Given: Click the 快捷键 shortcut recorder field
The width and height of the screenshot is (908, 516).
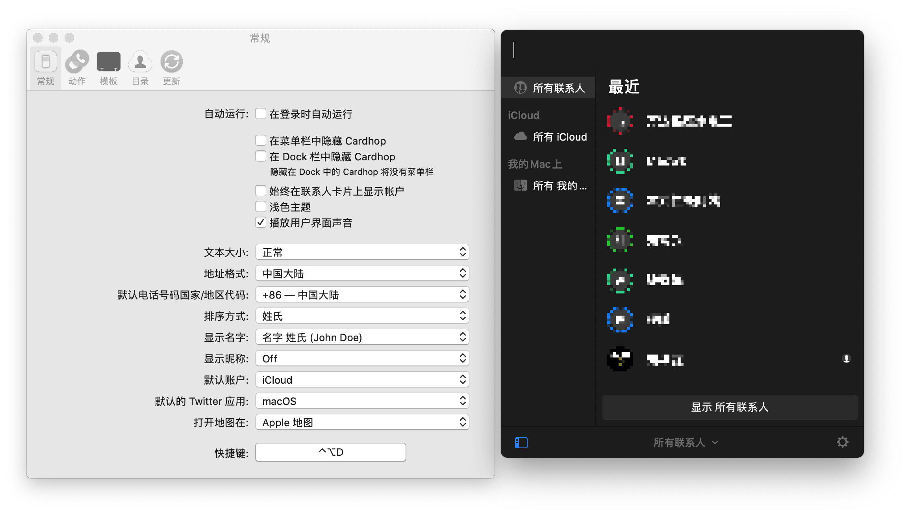Looking at the screenshot, I should (x=330, y=452).
